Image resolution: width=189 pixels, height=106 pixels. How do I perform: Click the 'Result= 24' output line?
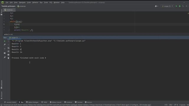[x=17, y=52]
